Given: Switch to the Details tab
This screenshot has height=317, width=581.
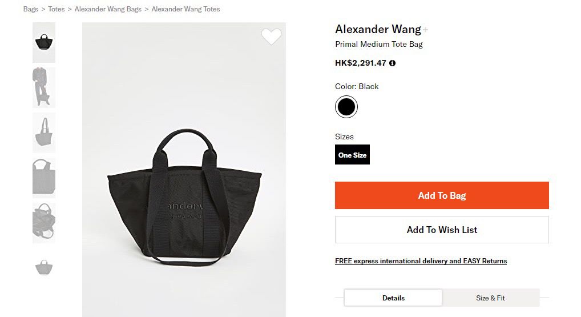Looking at the screenshot, I should click(x=393, y=298).
